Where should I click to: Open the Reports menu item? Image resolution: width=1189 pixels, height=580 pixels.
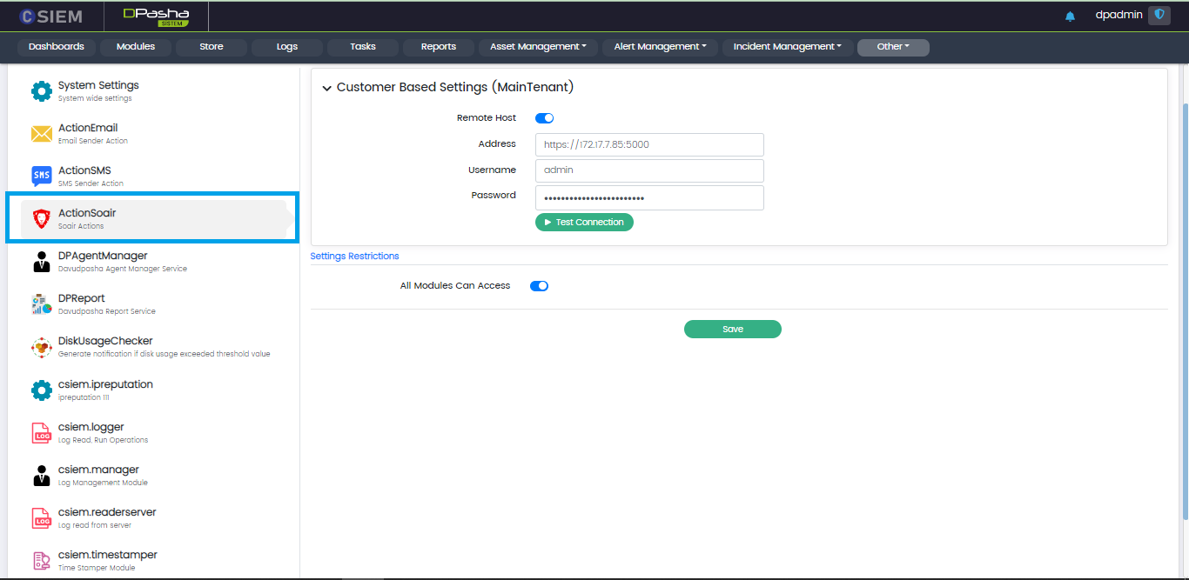coord(439,47)
